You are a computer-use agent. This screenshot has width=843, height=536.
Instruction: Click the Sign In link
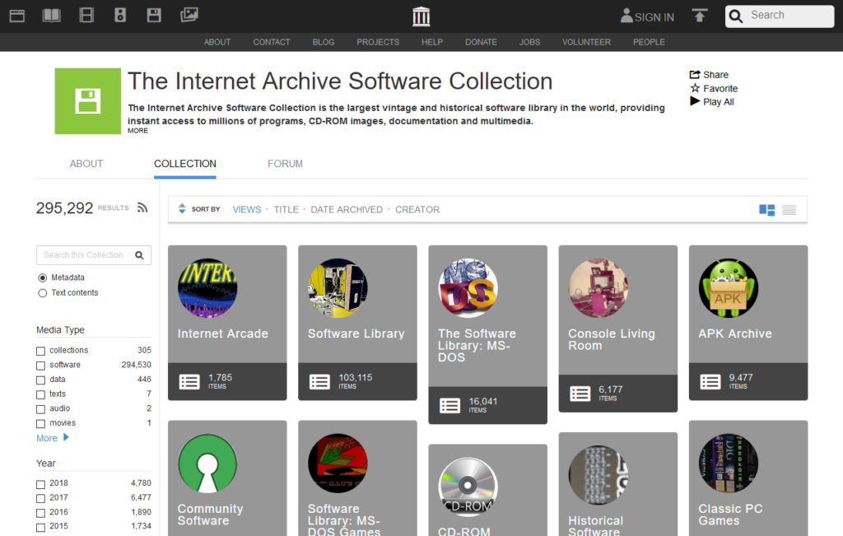[x=647, y=16]
